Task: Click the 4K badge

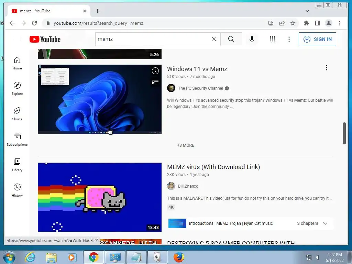Action: (171, 207)
